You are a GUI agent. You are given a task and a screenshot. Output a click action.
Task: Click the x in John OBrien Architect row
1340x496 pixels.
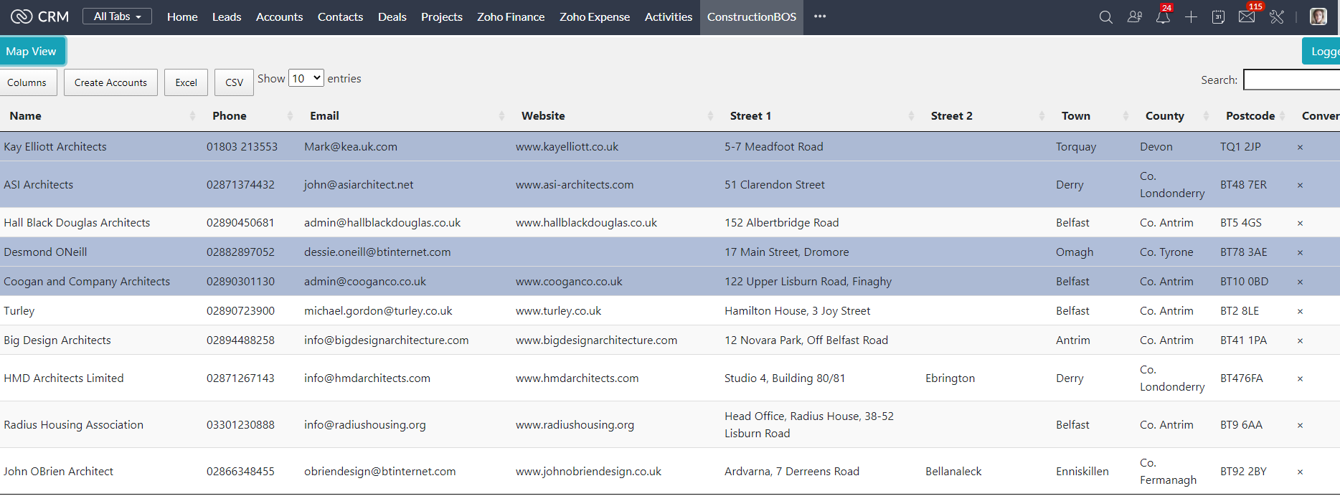tap(1300, 472)
